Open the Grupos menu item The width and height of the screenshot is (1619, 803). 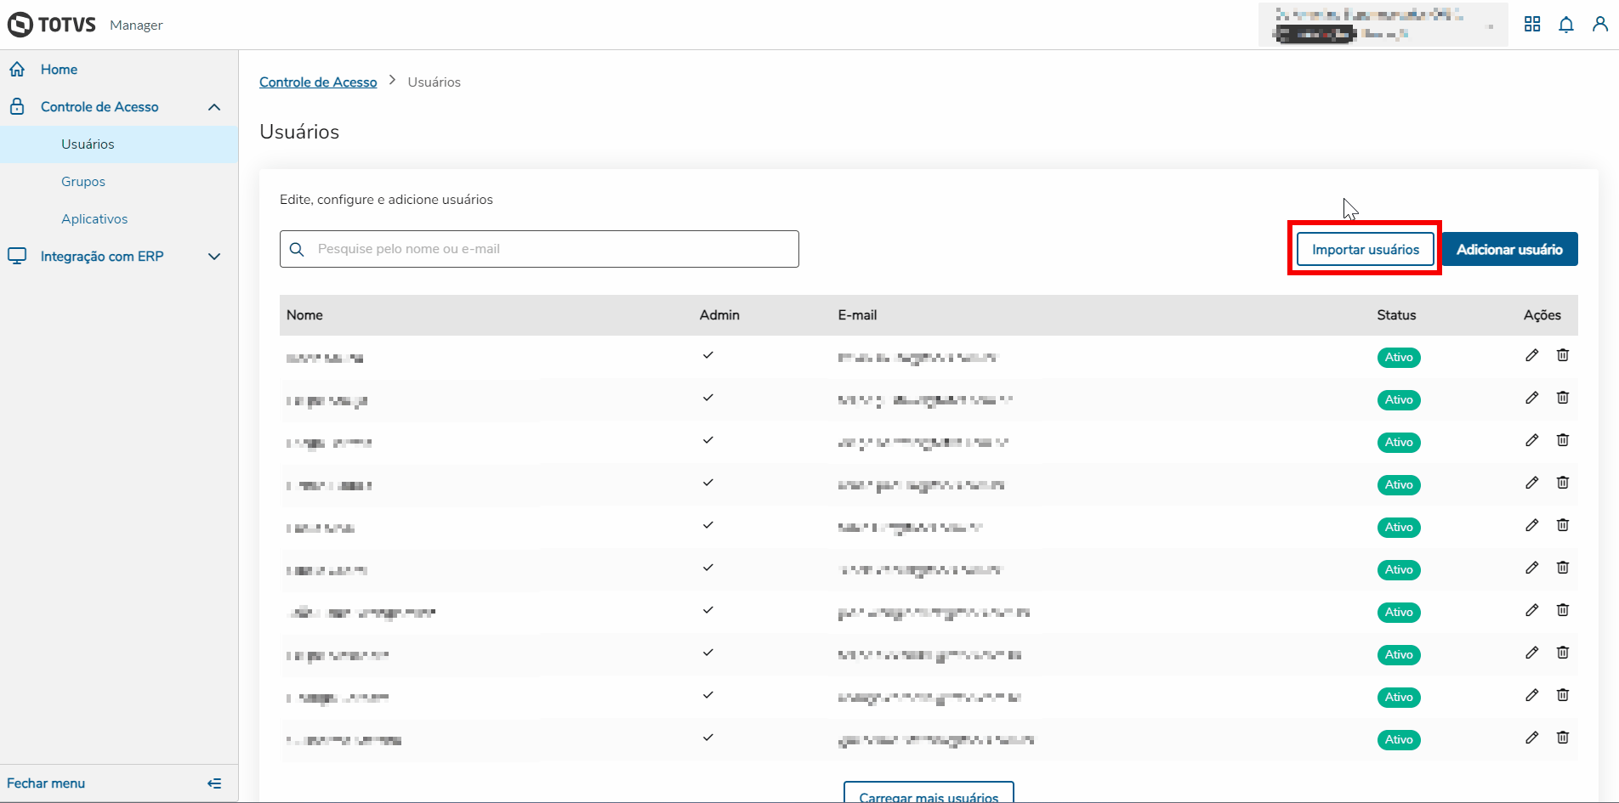[83, 182]
